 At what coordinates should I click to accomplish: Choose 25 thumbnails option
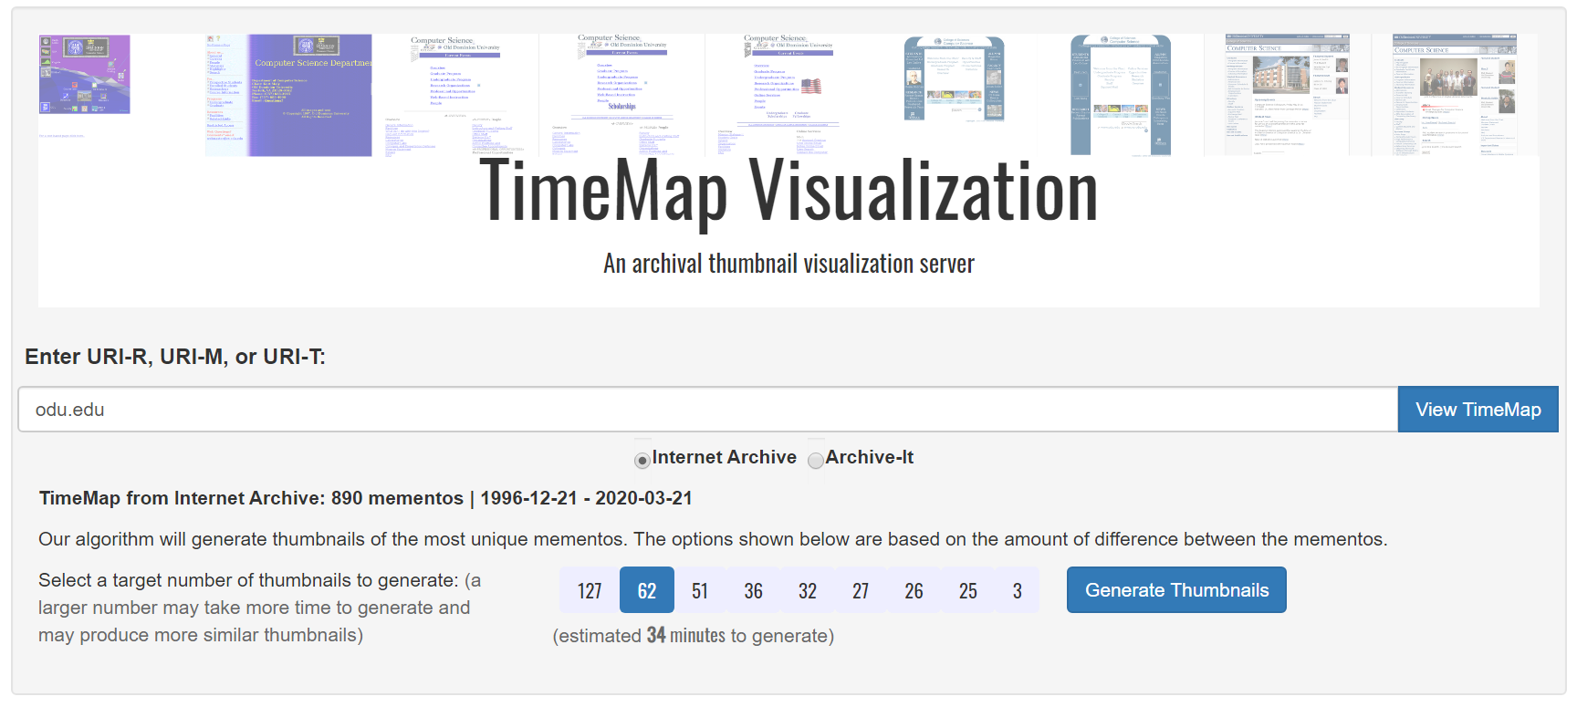[x=968, y=591]
